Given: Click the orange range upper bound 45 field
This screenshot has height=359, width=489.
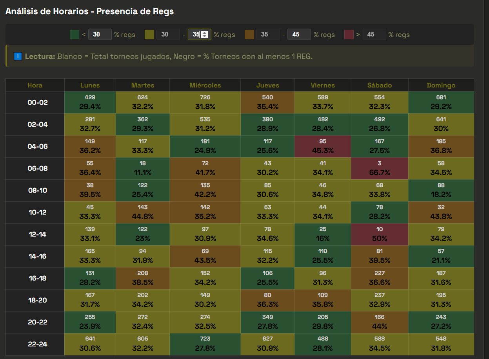Looking at the screenshot, I should (x=299, y=35).
